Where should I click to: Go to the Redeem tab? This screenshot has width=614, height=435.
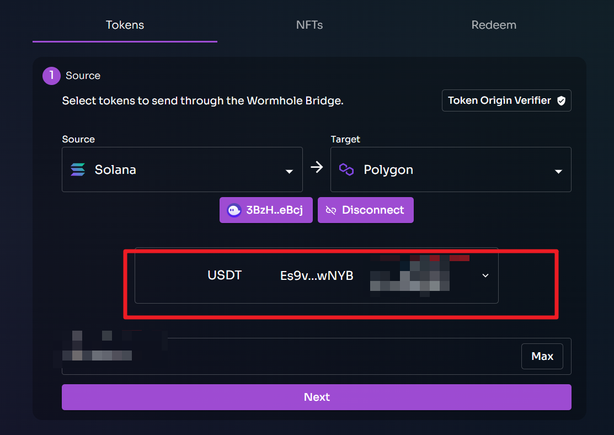tap(494, 25)
